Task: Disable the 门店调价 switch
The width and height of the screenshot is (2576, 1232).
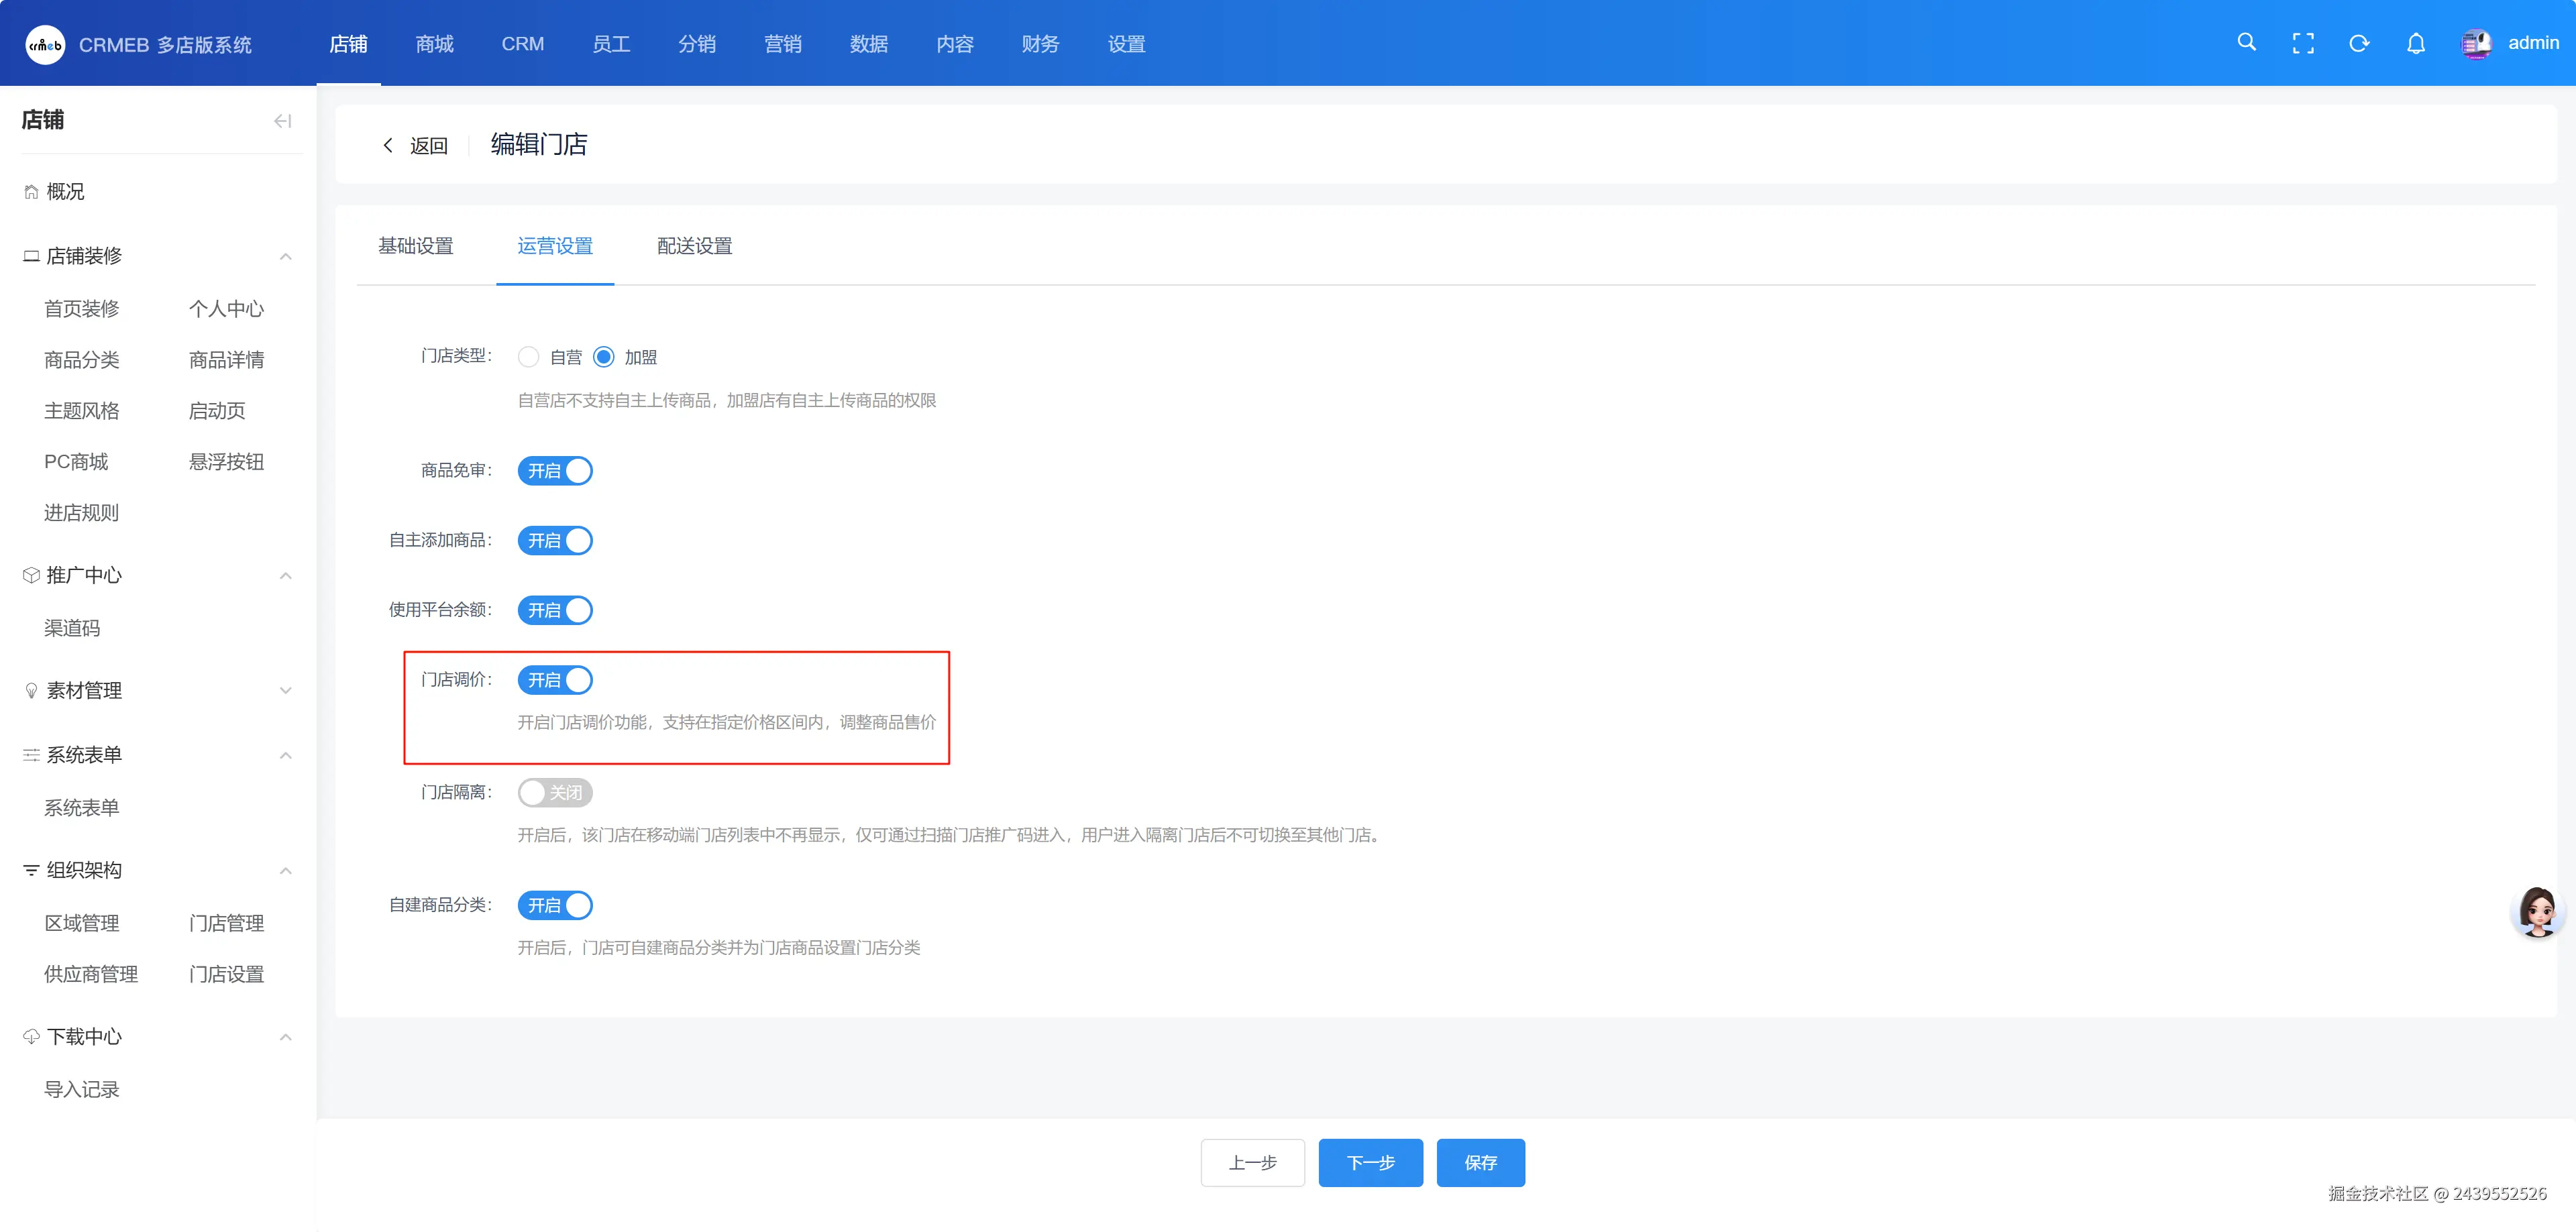Action: coord(555,680)
